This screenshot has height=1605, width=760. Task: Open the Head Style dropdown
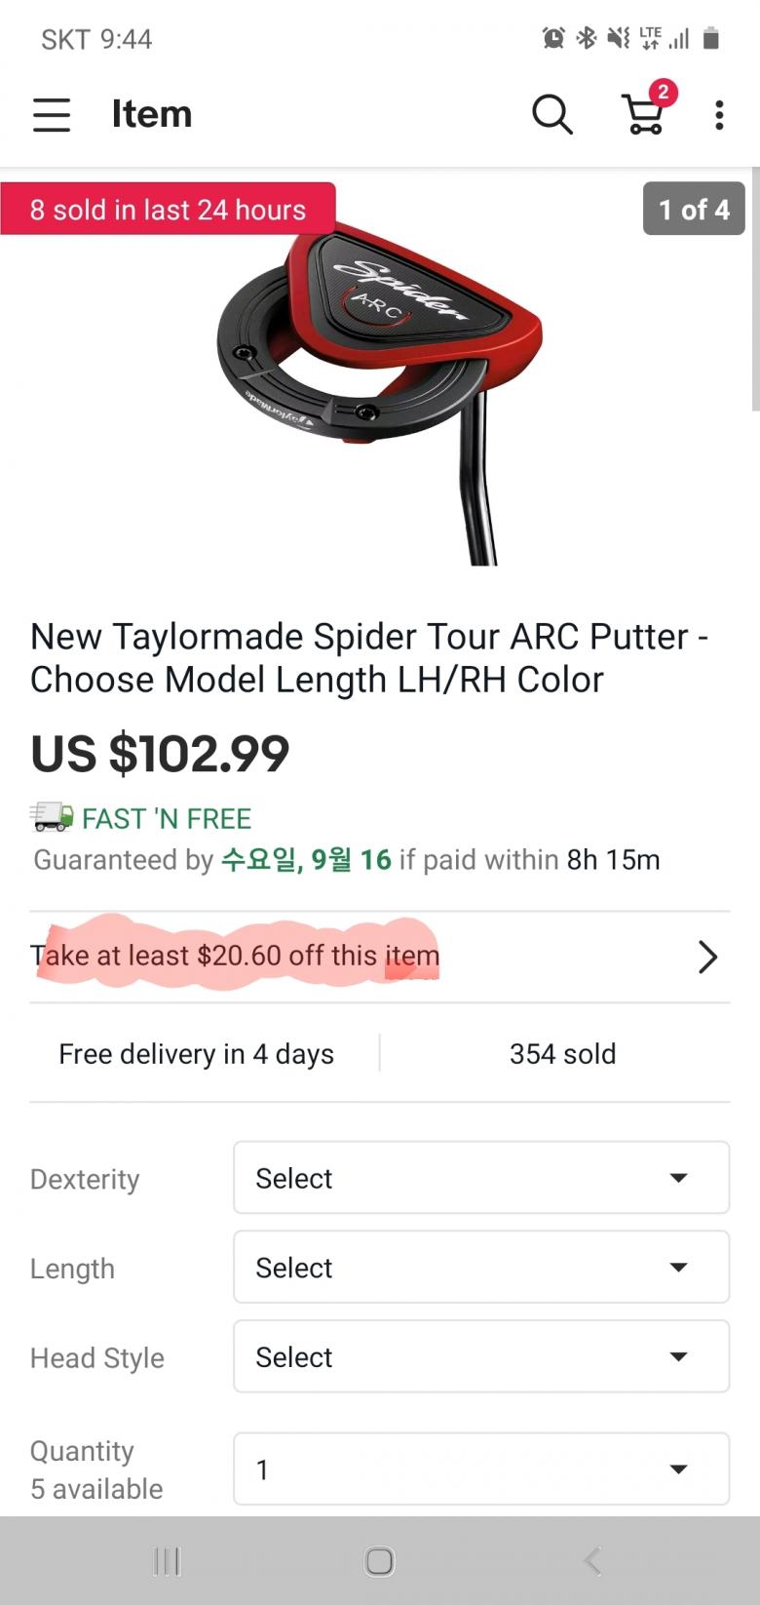pos(481,1357)
